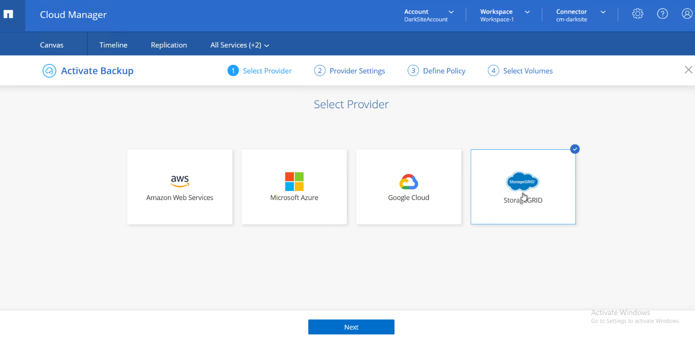Click the checkmark badge on StorageGRID card
This screenshot has width=695, height=338.
[x=575, y=149]
